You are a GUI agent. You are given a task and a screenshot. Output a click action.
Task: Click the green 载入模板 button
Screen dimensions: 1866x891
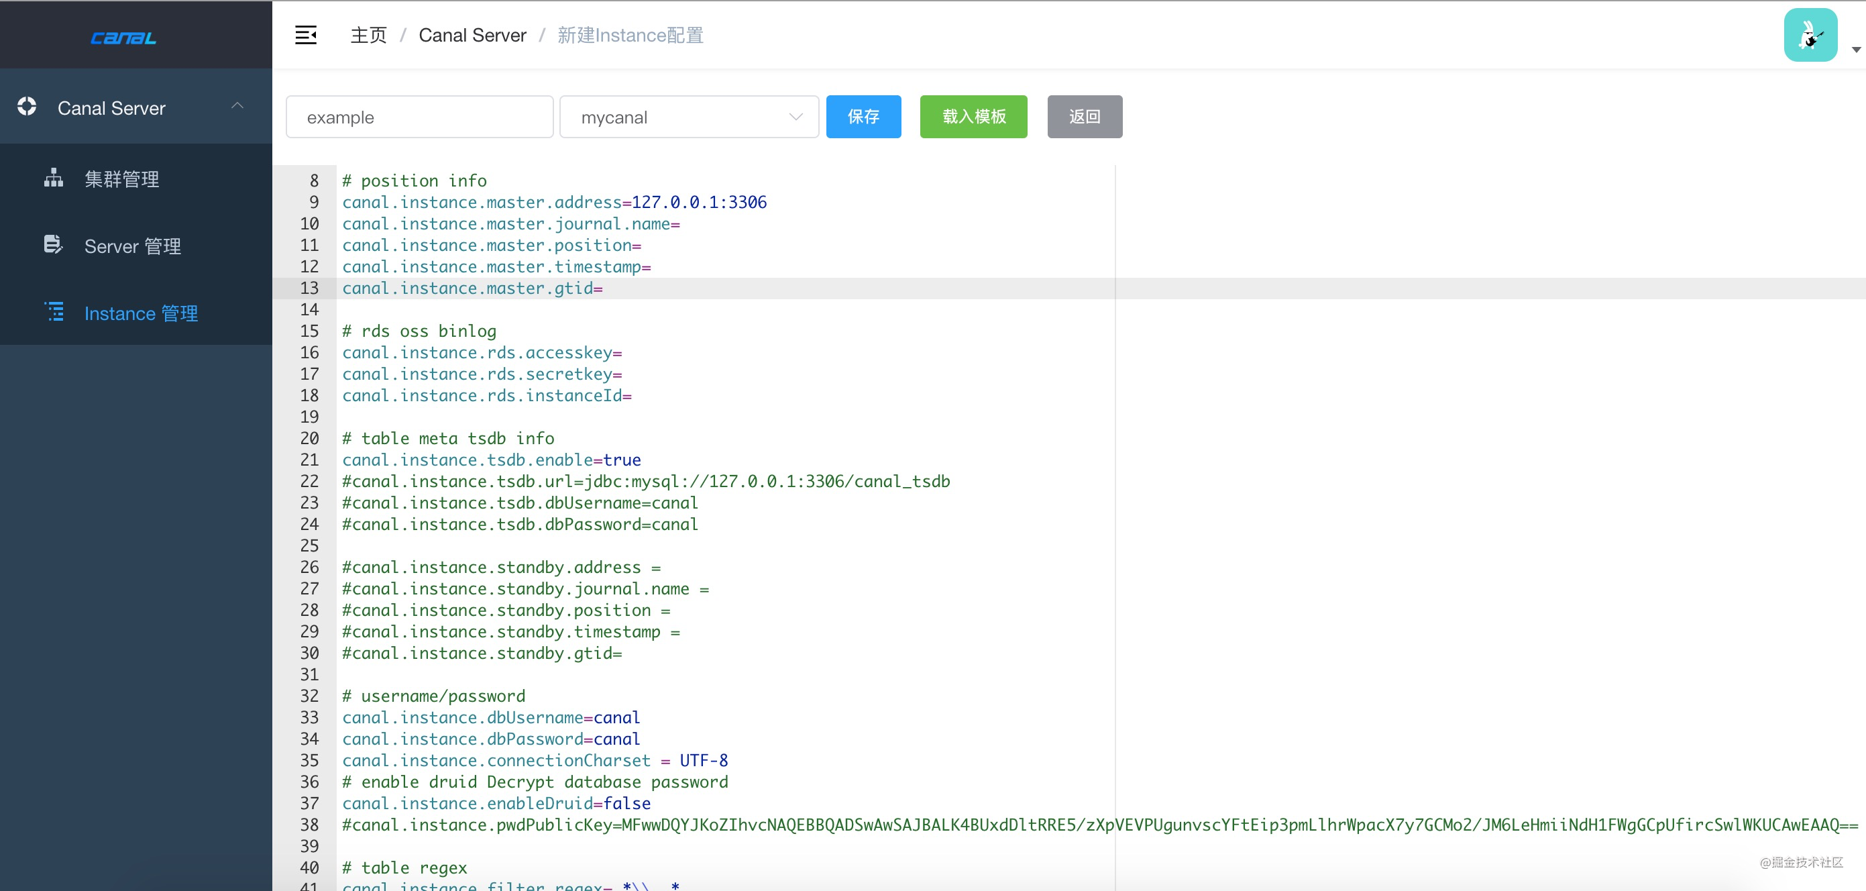(x=973, y=117)
